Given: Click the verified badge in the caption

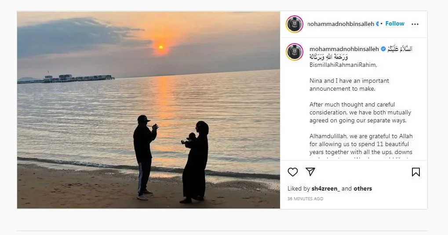Looking at the screenshot, I should pyautogui.click(x=383, y=49).
